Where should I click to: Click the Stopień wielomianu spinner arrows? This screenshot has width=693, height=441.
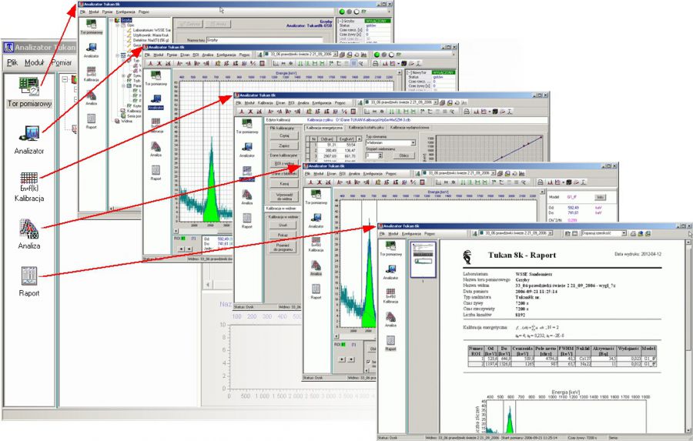380,155
